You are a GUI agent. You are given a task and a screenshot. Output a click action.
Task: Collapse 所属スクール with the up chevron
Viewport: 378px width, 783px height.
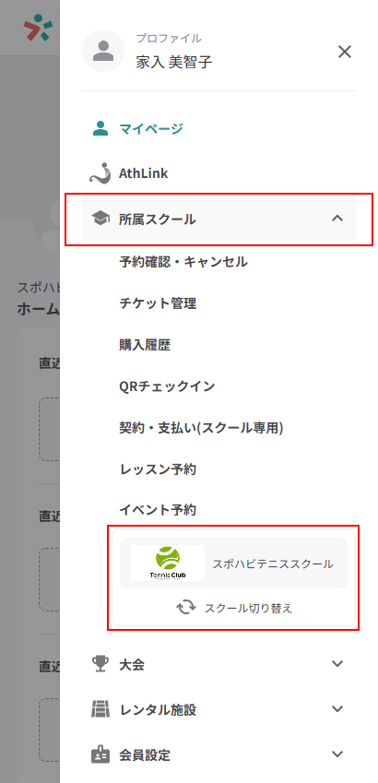pos(337,219)
